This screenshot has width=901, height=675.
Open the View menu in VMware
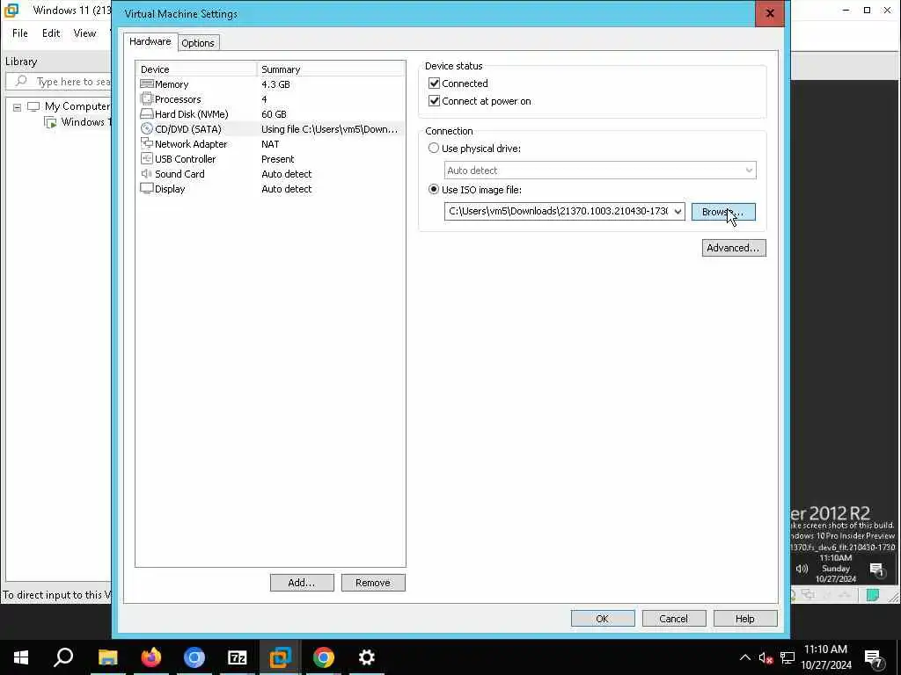(84, 33)
